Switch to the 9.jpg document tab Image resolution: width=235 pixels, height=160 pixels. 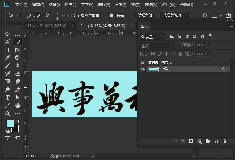click(104, 26)
